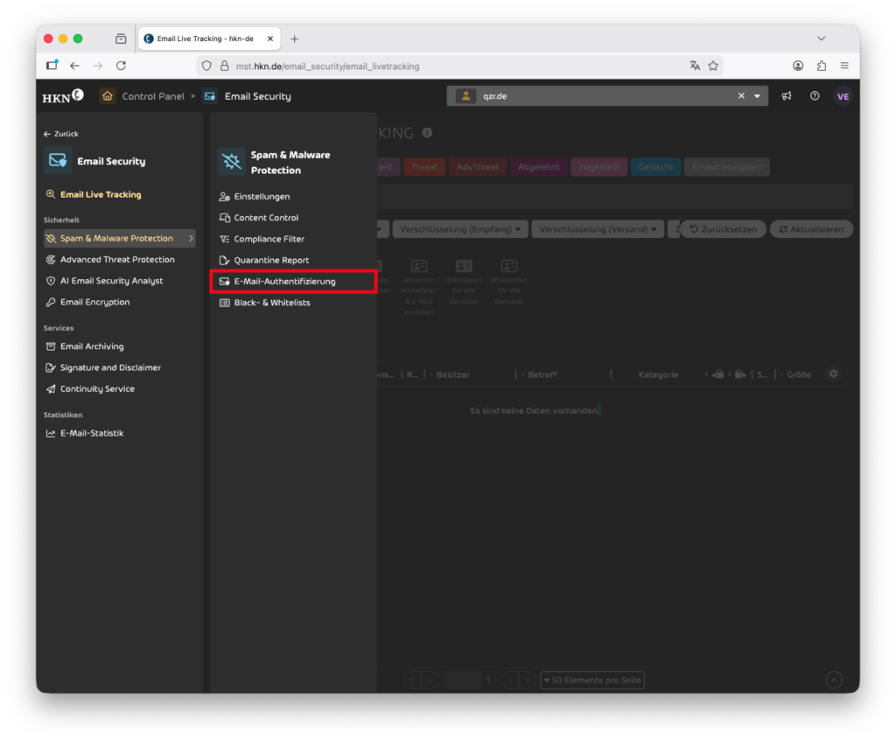896x741 pixels.
Task: Click the Aktualisieren button
Action: (810, 229)
